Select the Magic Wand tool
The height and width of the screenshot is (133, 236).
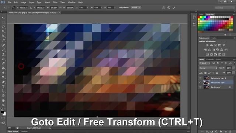(x=3, y=31)
